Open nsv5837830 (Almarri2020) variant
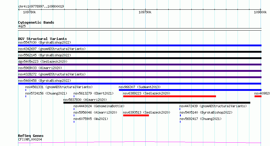 pos(85,100)
